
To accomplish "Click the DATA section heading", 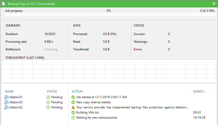I will tap(77, 26).
